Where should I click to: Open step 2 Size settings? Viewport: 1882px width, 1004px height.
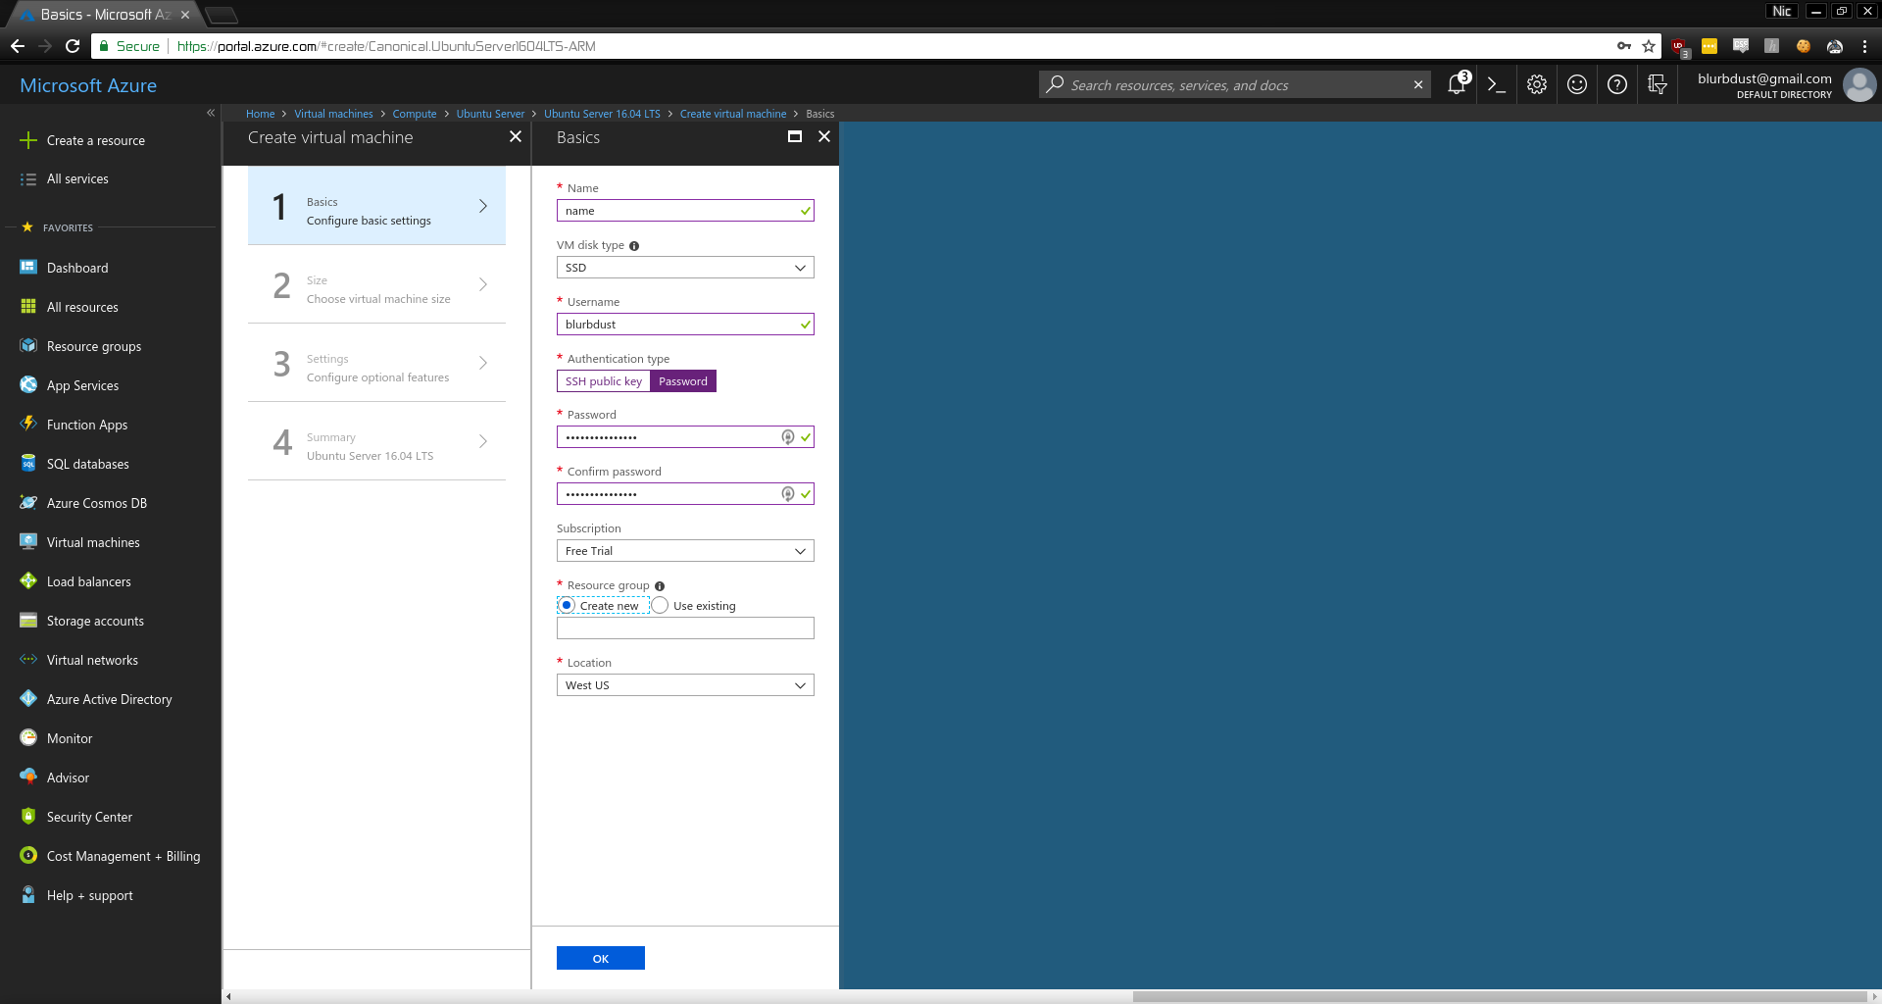coord(376,284)
